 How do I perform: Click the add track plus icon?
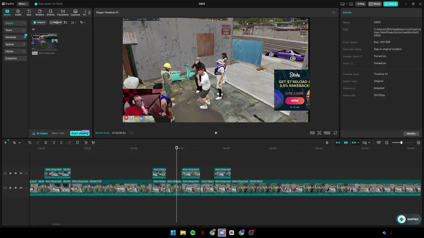coord(5,143)
